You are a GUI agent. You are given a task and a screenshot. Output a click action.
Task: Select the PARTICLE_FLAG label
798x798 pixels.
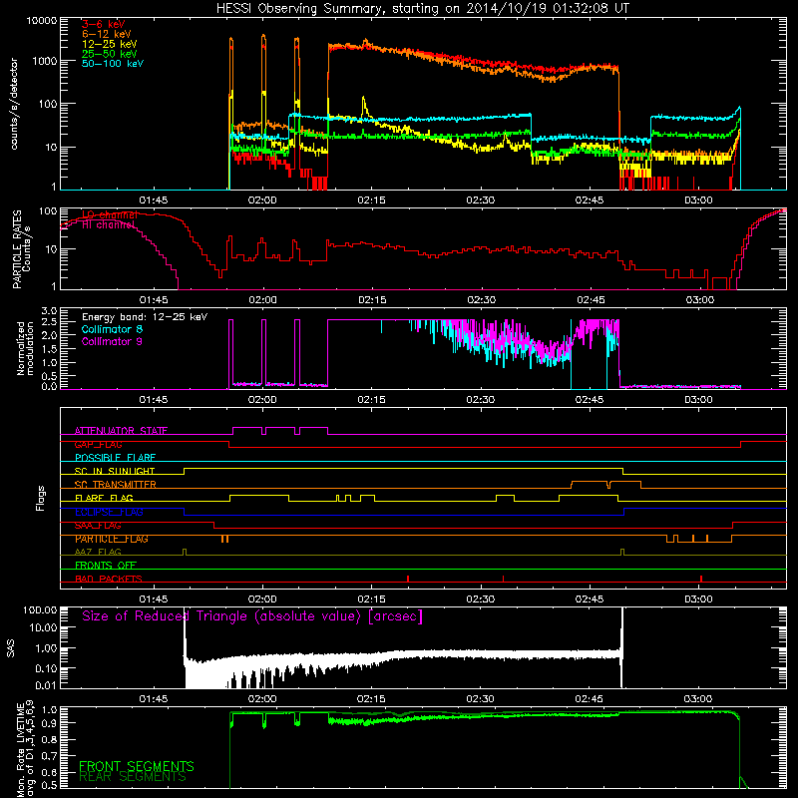click(x=112, y=539)
